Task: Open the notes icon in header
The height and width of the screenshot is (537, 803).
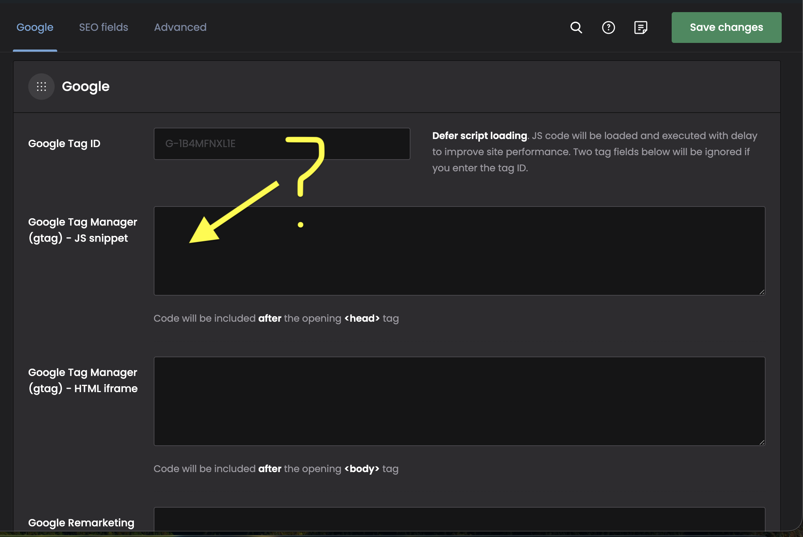Action: click(x=640, y=28)
